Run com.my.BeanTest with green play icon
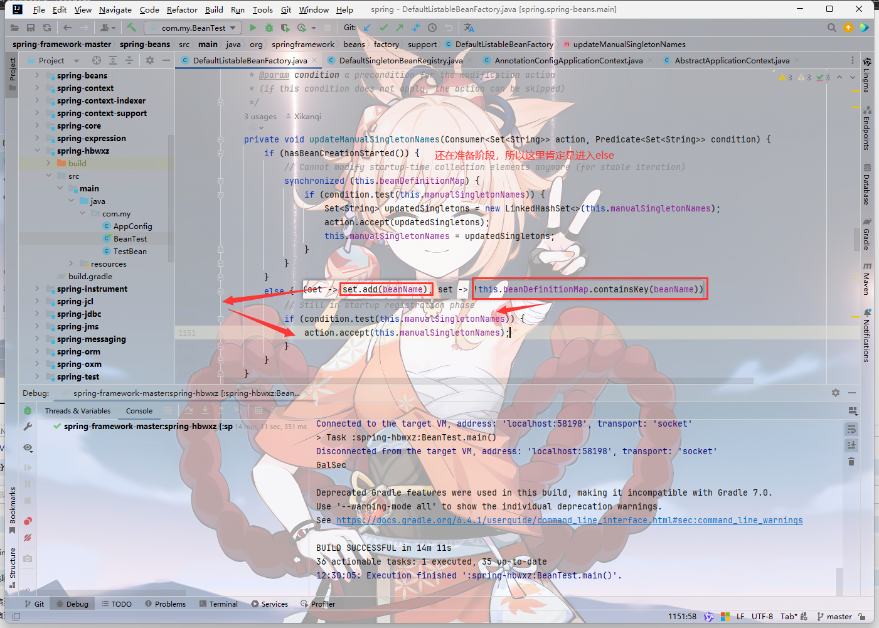The image size is (879, 628). (x=253, y=28)
